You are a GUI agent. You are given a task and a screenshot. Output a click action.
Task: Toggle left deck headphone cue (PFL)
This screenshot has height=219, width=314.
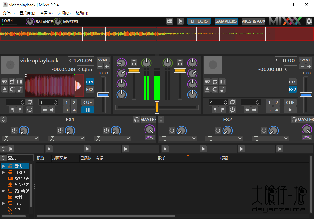[134, 63]
